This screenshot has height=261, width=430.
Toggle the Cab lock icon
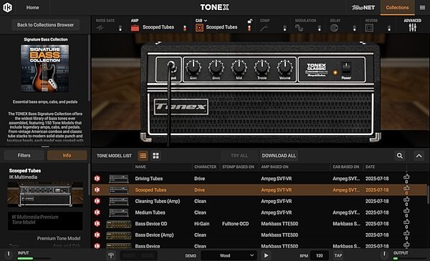(250, 21)
